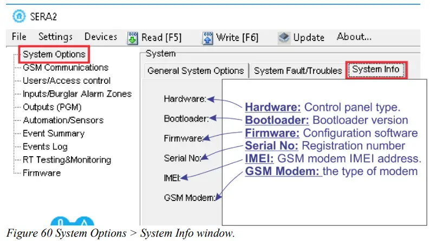Select Event Summary in the tree
430x241 pixels.
54,133
